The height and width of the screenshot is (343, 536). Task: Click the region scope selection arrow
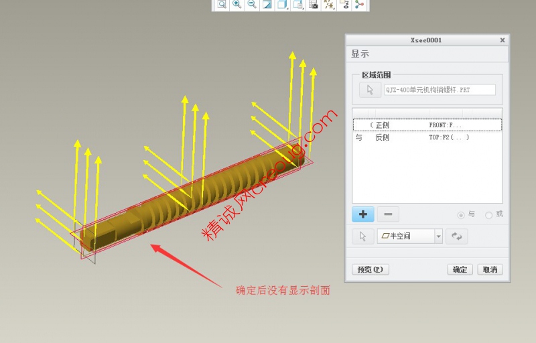pyautogui.click(x=371, y=90)
